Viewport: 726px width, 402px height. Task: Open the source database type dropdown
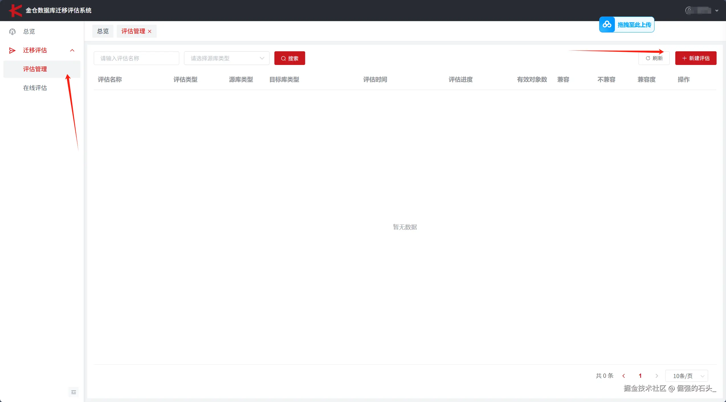(227, 58)
